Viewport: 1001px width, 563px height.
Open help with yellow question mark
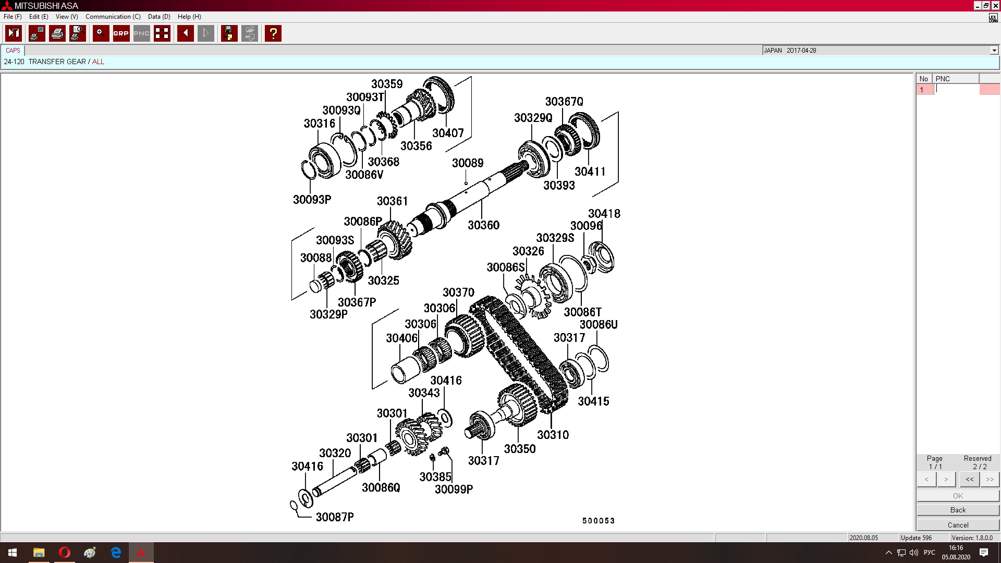[x=273, y=33]
